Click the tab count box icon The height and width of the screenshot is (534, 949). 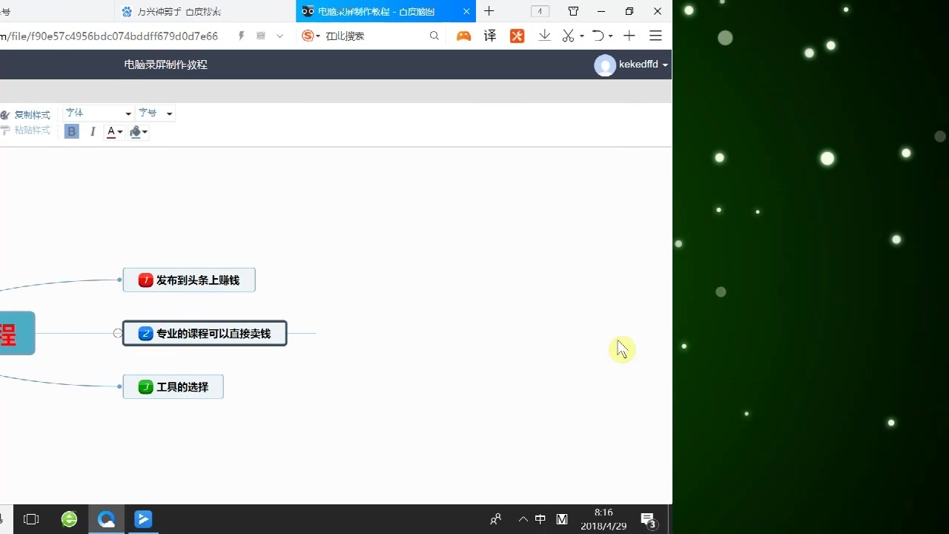coord(540,11)
